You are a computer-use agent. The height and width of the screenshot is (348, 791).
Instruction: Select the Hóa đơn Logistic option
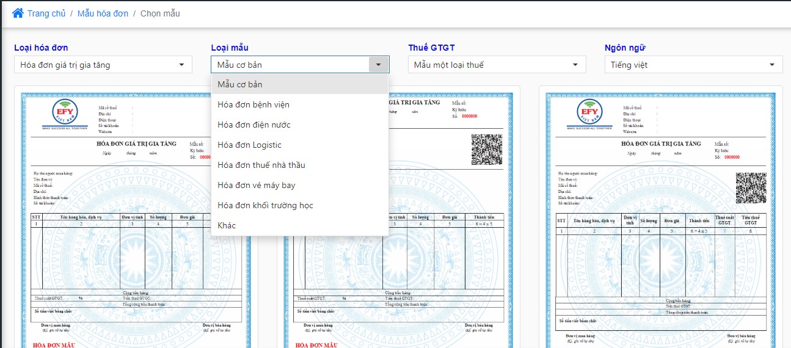(x=300, y=145)
